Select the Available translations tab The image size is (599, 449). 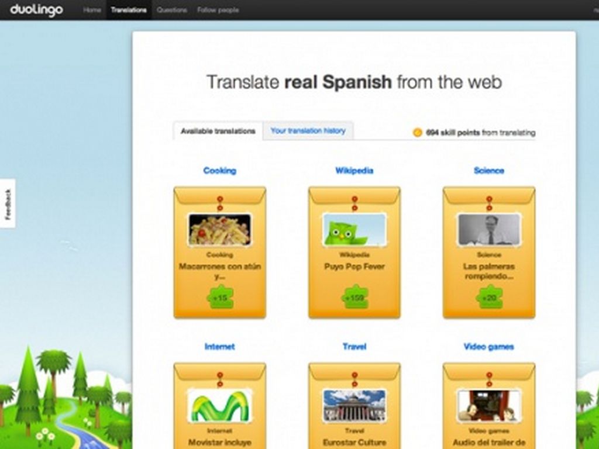tap(218, 131)
